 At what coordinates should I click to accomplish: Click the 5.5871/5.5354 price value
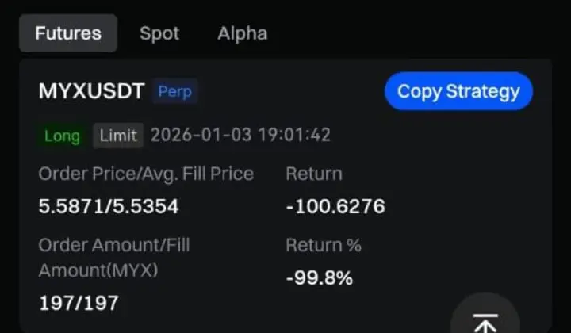109,207
